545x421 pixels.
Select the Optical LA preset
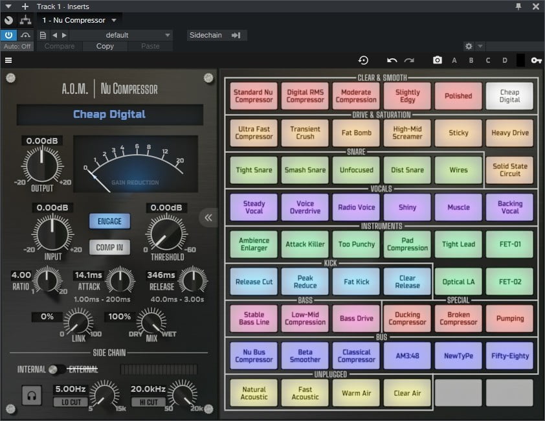tap(458, 282)
